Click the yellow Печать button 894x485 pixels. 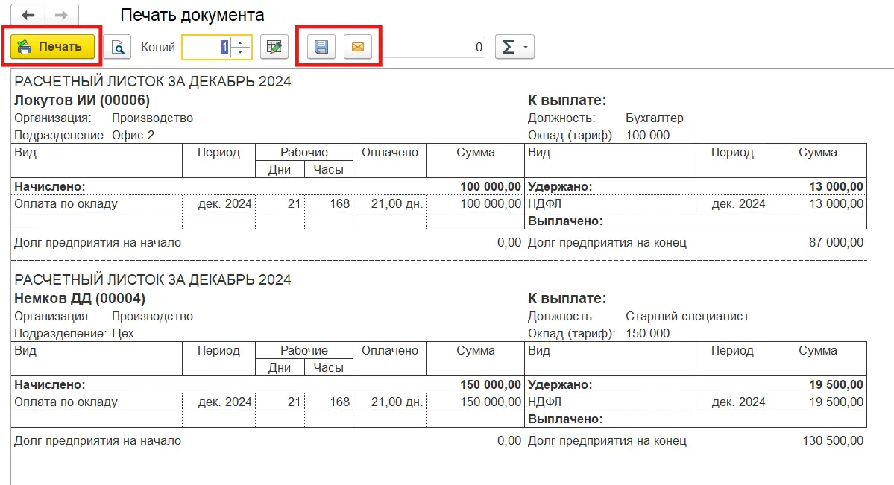tap(52, 47)
